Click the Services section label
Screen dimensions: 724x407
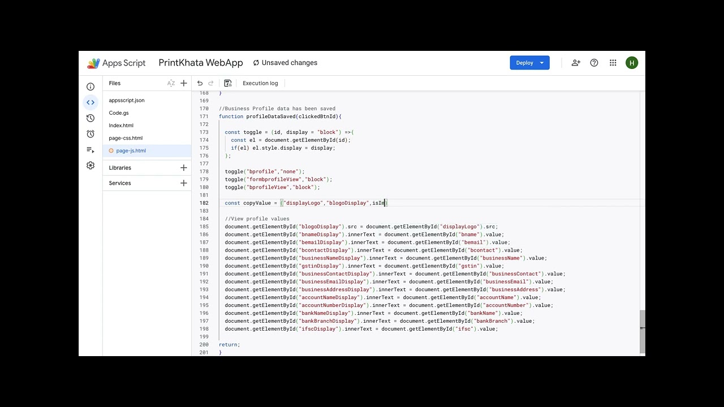[x=120, y=183]
